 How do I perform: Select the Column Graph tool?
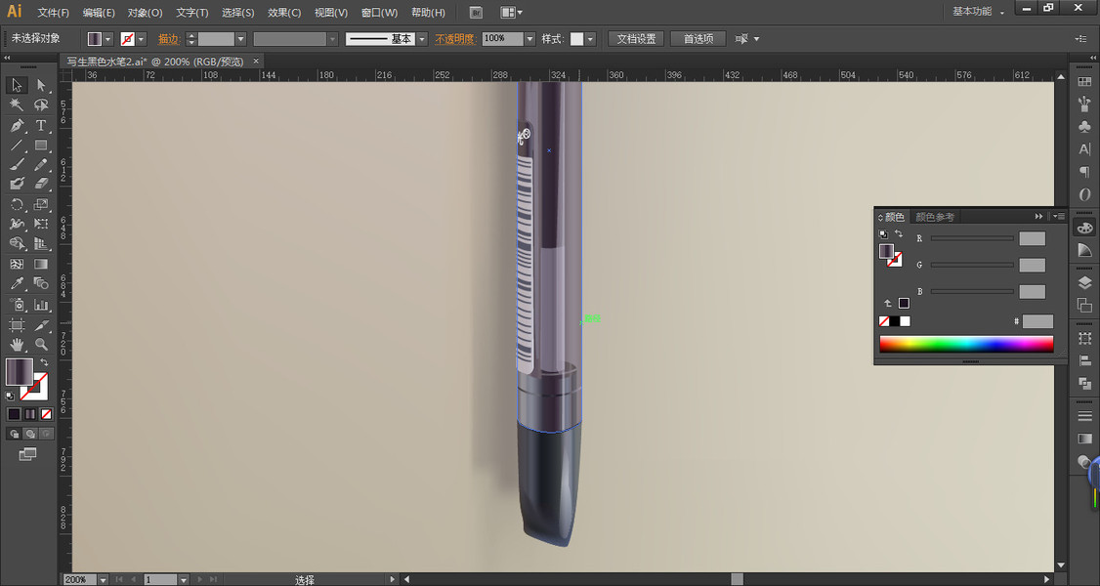coord(41,305)
